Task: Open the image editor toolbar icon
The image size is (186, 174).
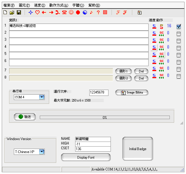Action: tap(139, 12)
